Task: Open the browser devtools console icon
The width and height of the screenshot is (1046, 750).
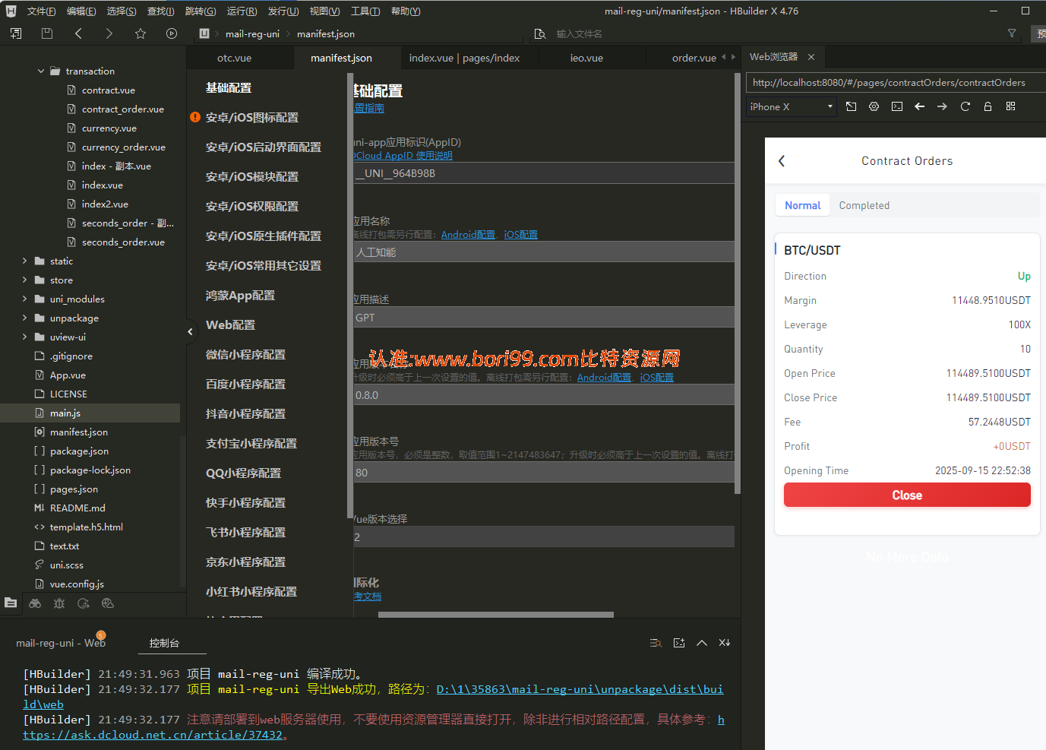Action: point(897,106)
